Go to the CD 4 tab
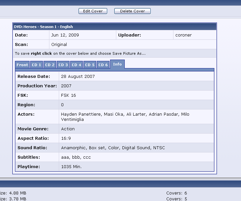 coord(77,65)
